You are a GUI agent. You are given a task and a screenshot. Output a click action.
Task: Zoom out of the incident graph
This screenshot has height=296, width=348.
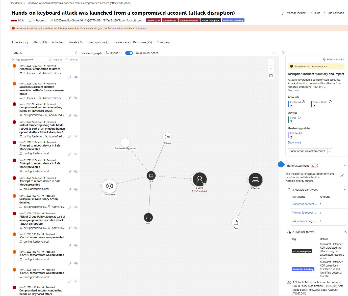(x=271, y=69)
